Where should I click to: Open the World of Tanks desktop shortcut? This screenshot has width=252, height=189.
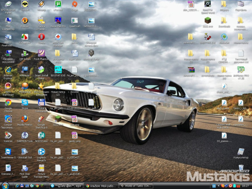91,53
